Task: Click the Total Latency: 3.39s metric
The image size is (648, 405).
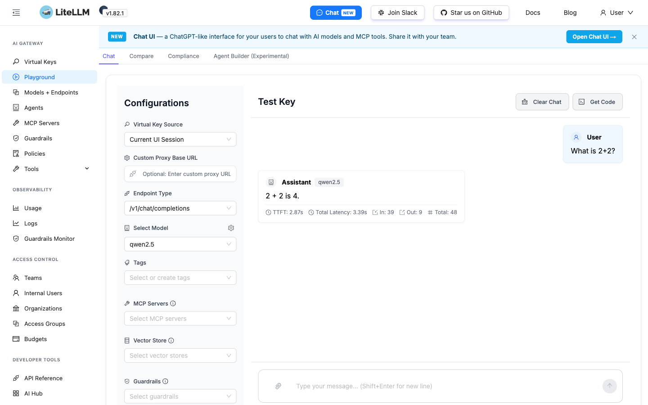Action: coord(337,212)
